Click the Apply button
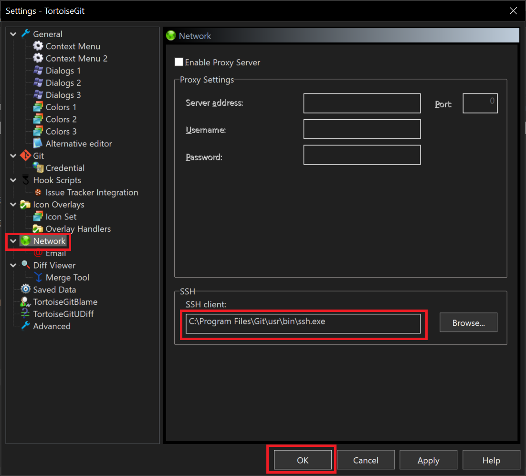526x476 pixels. click(x=428, y=460)
